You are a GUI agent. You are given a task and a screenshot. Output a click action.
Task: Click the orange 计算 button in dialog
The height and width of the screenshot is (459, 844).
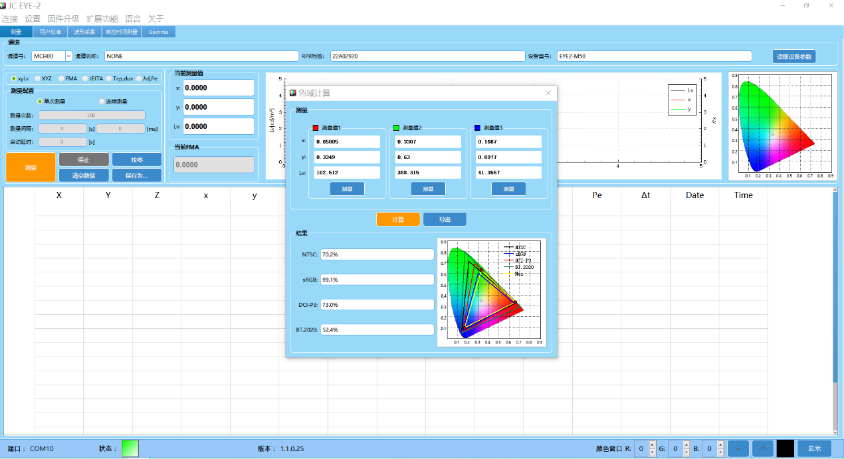pyautogui.click(x=398, y=219)
